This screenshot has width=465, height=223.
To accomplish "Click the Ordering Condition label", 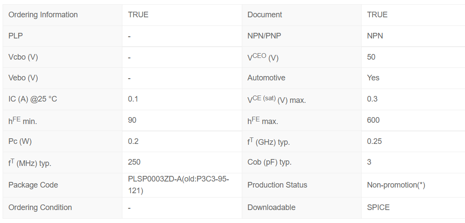I will pos(40,207).
